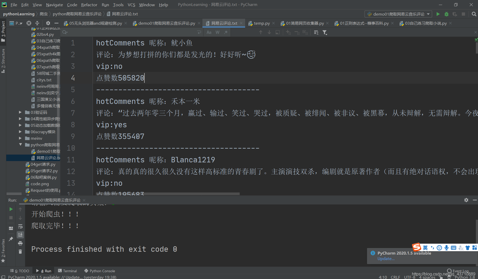Screen dimensions: 478x279
Task: Open Project panel gear options
Action: [x=48, y=23]
